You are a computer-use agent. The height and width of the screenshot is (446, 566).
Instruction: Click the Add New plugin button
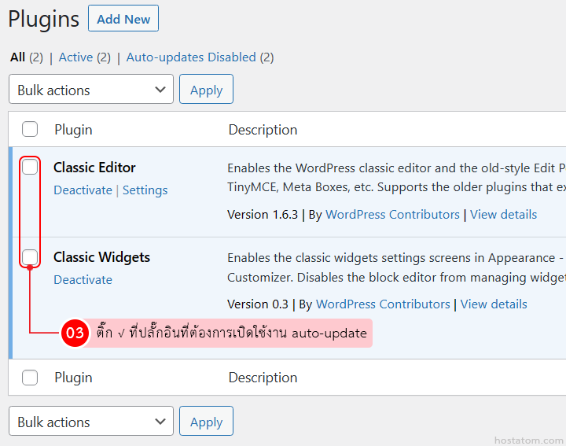[123, 19]
